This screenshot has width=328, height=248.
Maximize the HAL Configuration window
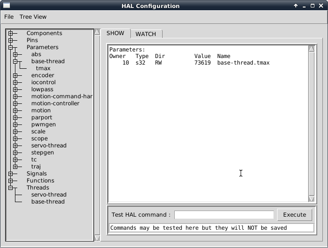click(313, 6)
